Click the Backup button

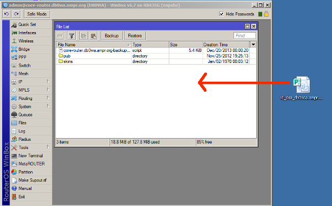[x=112, y=36]
